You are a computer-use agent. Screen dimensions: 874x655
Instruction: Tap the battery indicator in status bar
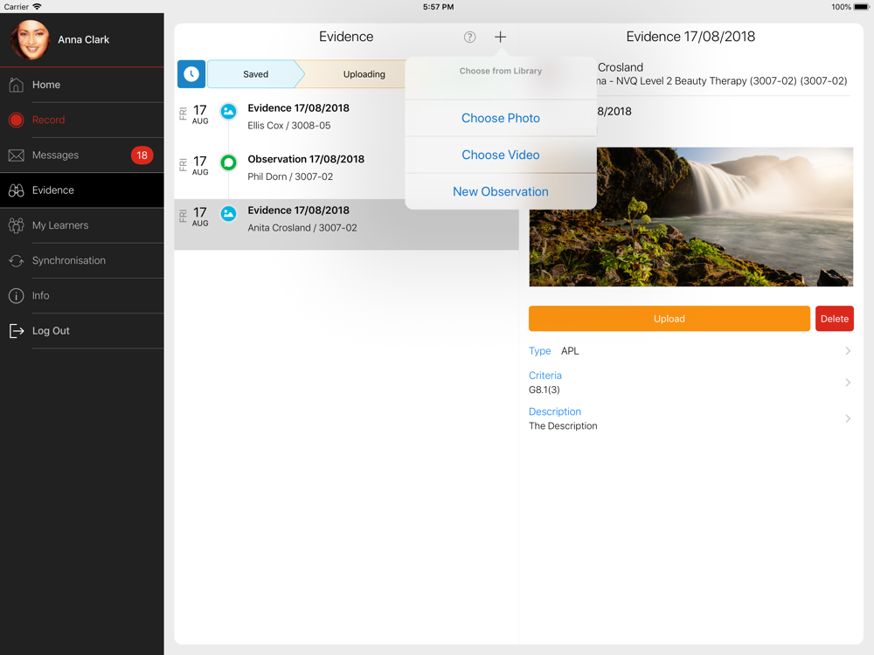pos(861,7)
